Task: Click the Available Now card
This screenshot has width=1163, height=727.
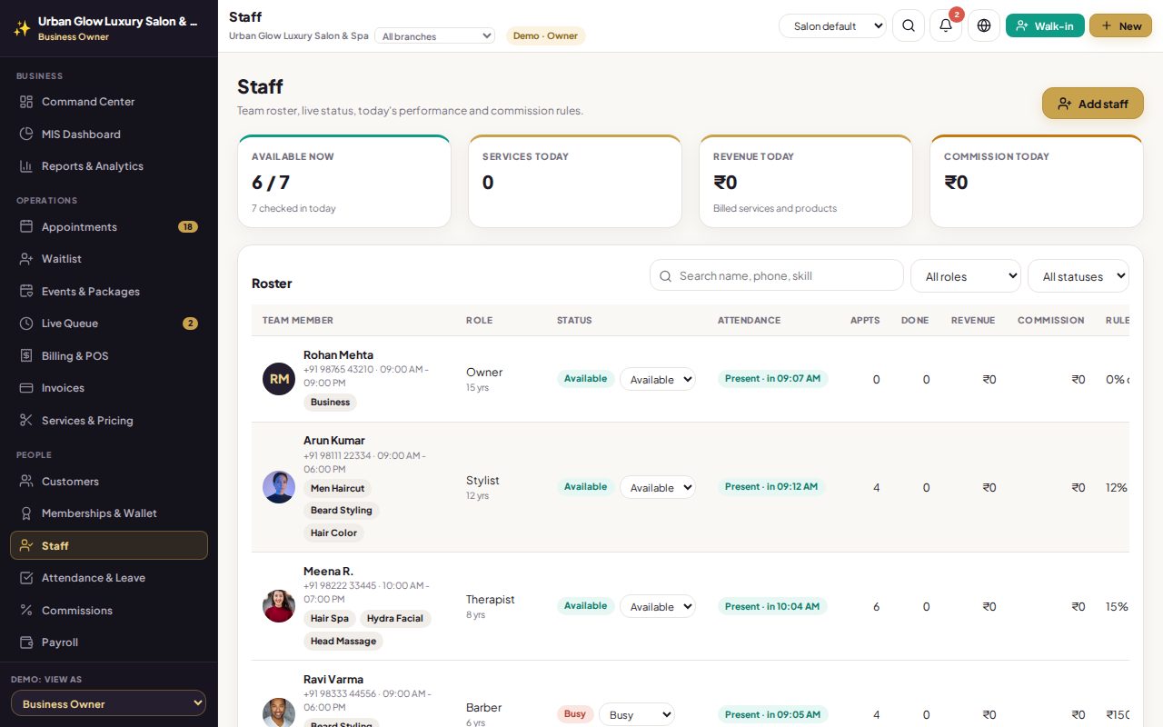Action: 344,182
